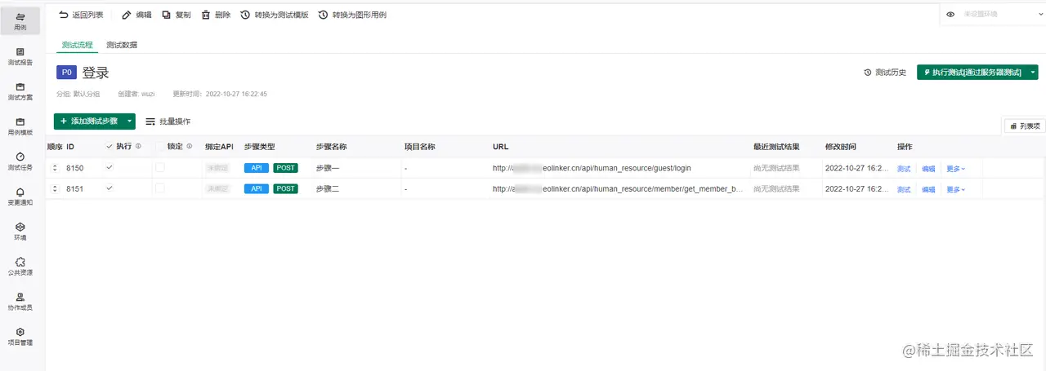Screen dimensions: 1046x371
Task: Click step name 步骤一
Action: 328,168
